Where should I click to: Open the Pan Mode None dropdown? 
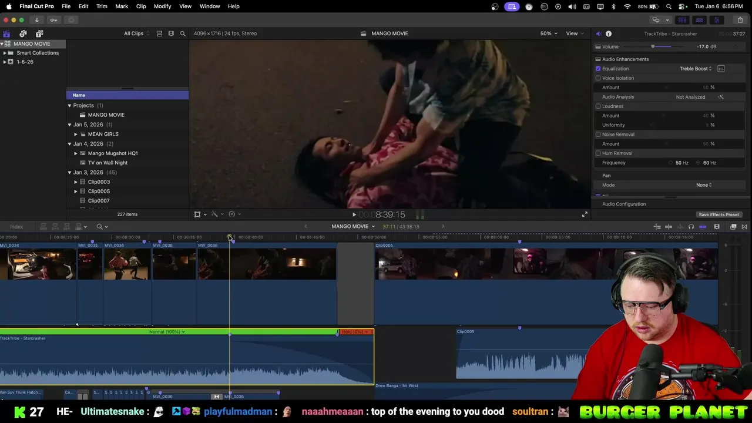coord(704,185)
